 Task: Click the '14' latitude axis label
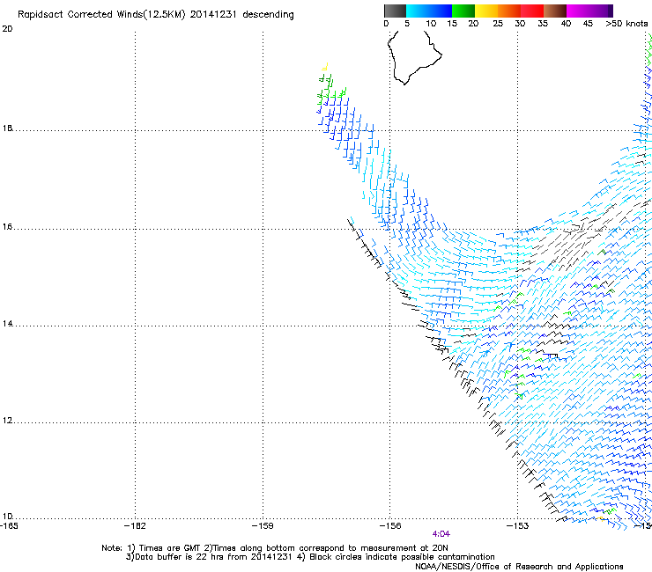point(7,324)
